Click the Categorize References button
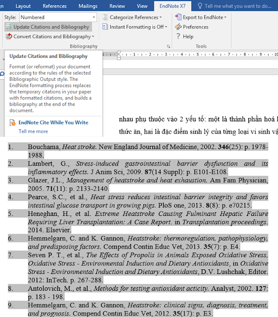This screenshot has width=278, height=317. pos(132,17)
